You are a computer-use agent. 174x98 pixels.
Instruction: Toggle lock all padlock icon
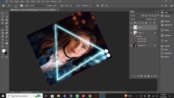tap(146, 23)
